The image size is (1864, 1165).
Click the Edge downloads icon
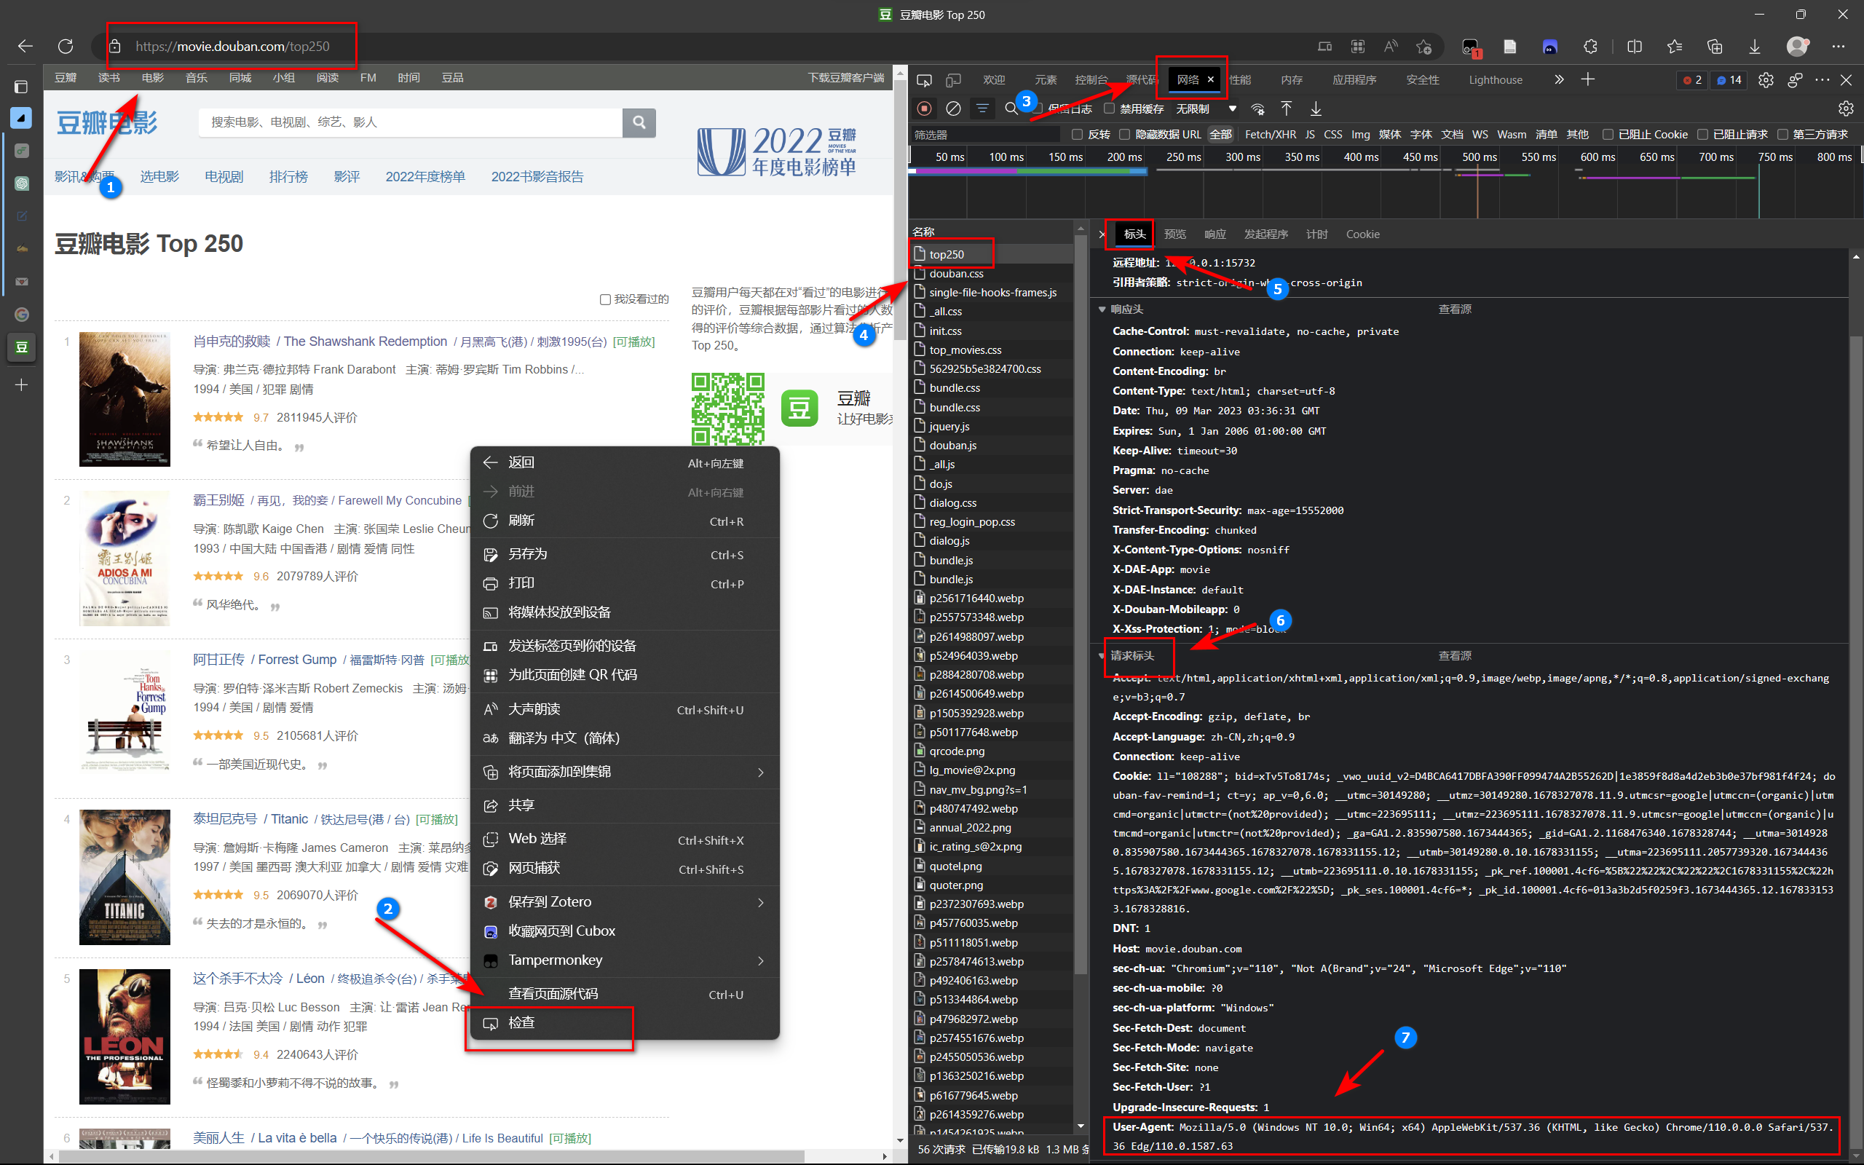tap(1755, 46)
